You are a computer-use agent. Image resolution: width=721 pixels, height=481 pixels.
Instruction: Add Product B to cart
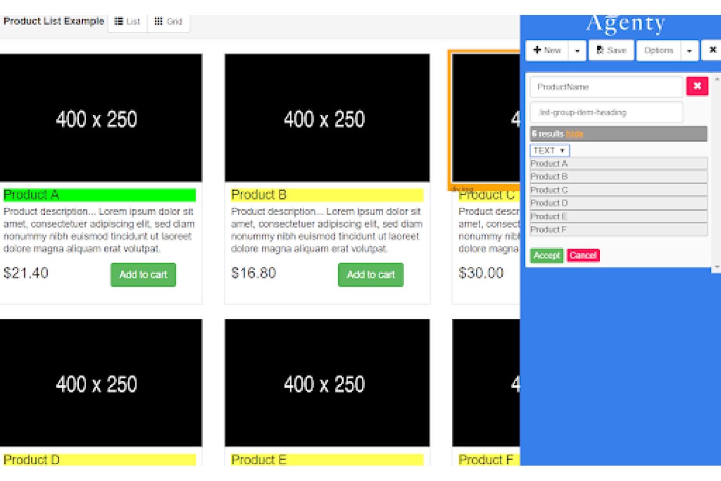[x=371, y=275]
